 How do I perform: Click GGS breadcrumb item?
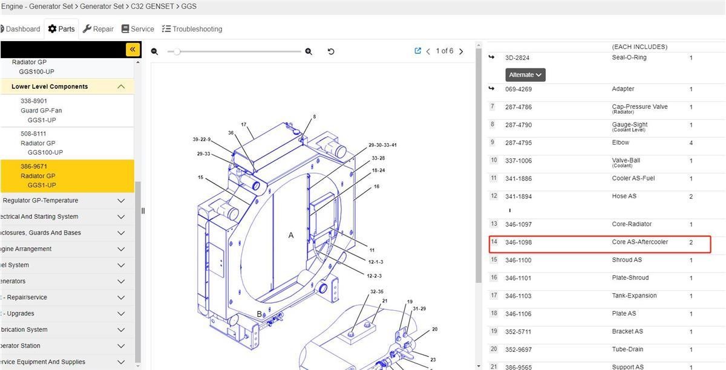(x=189, y=6)
